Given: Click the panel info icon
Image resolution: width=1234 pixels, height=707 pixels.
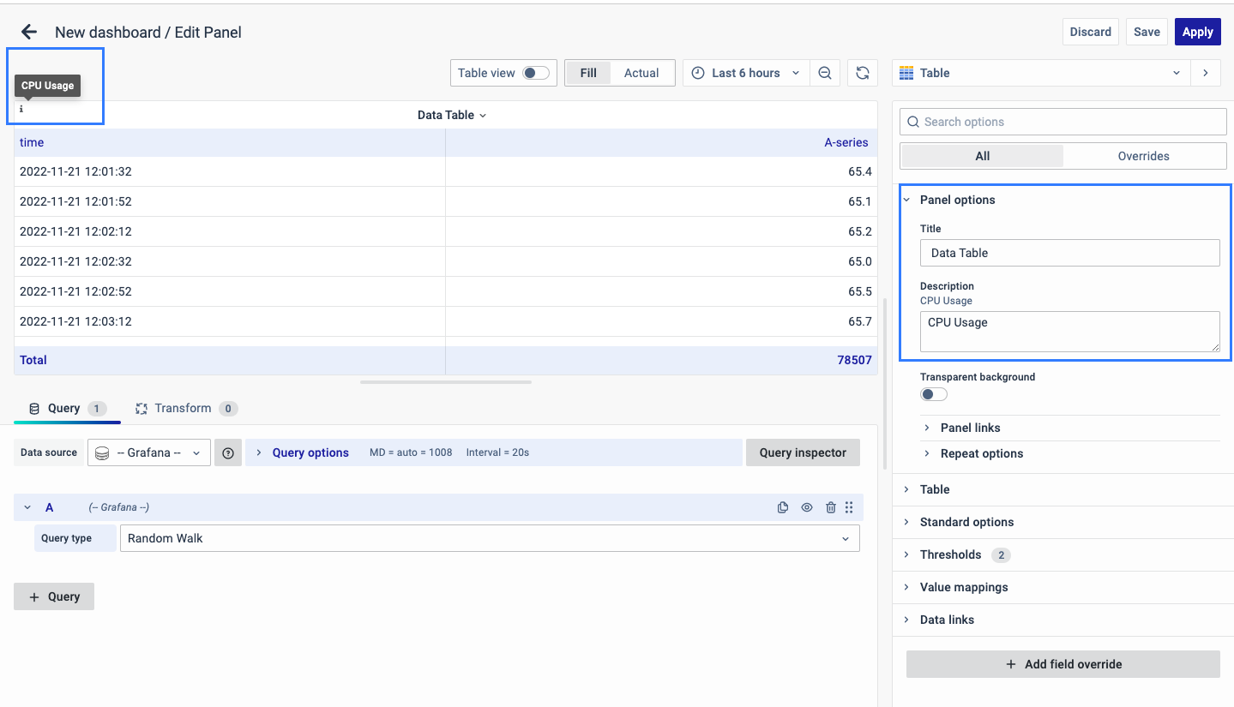Looking at the screenshot, I should click(21, 110).
